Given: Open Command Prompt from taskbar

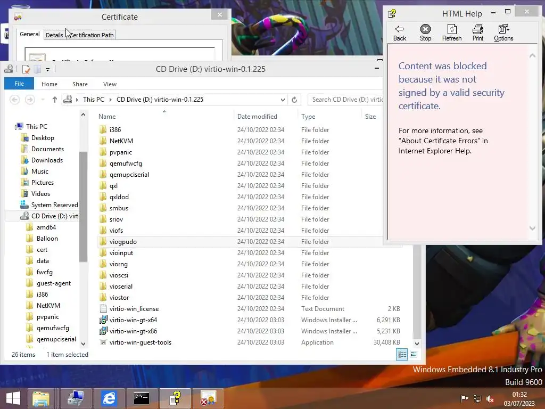Looking at the screenshot, I should 142,398.
